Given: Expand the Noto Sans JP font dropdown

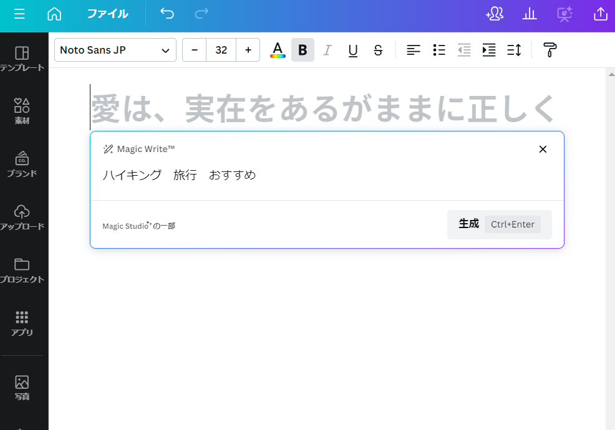Looking at the screenshot, I should 115,50.
